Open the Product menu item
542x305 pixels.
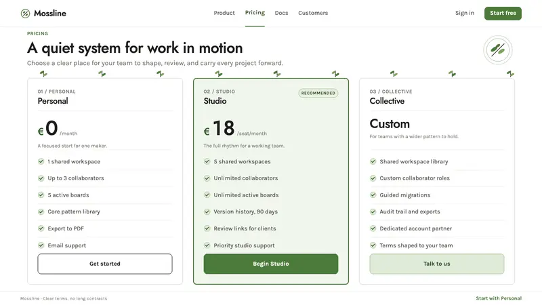point(224,13)
